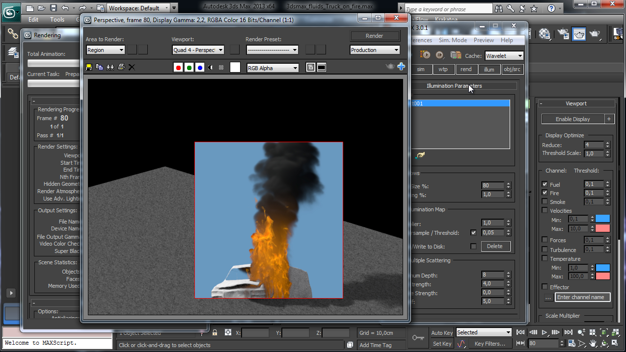
Task: Open the Sim. Mode menu
Action: point(453,40)
